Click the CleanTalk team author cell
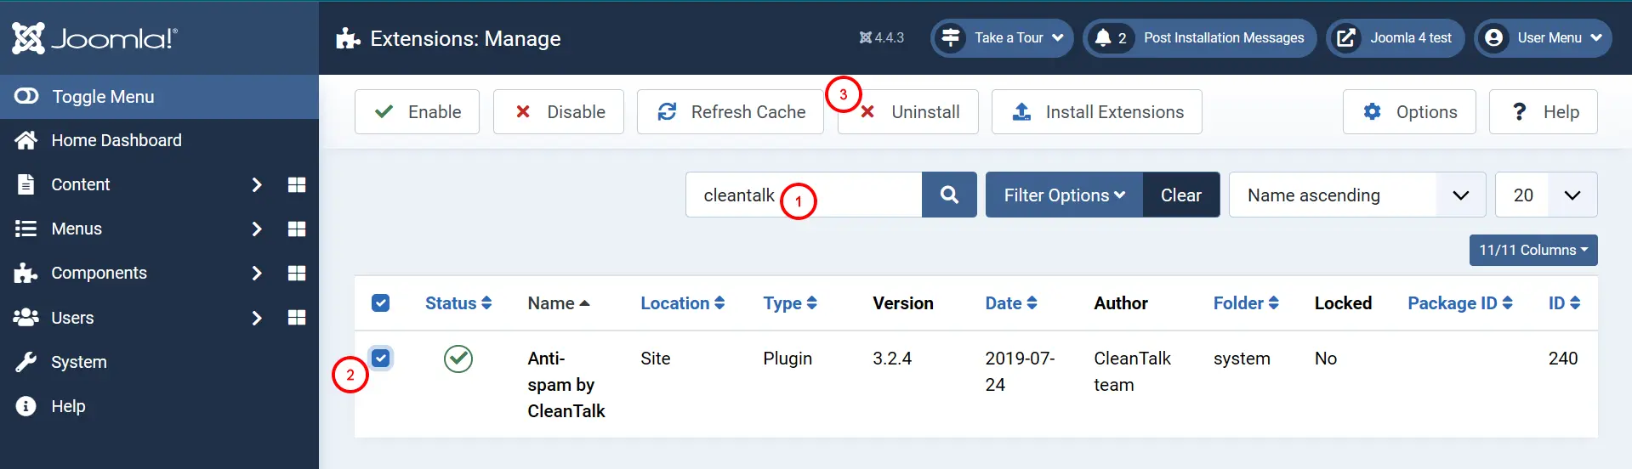This screenshot has height=469, width=1632. click(1132, 371)
